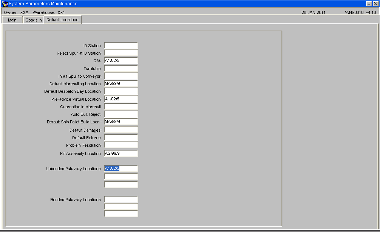Click the Unbonded Putaway Locations label

point(73,169)
